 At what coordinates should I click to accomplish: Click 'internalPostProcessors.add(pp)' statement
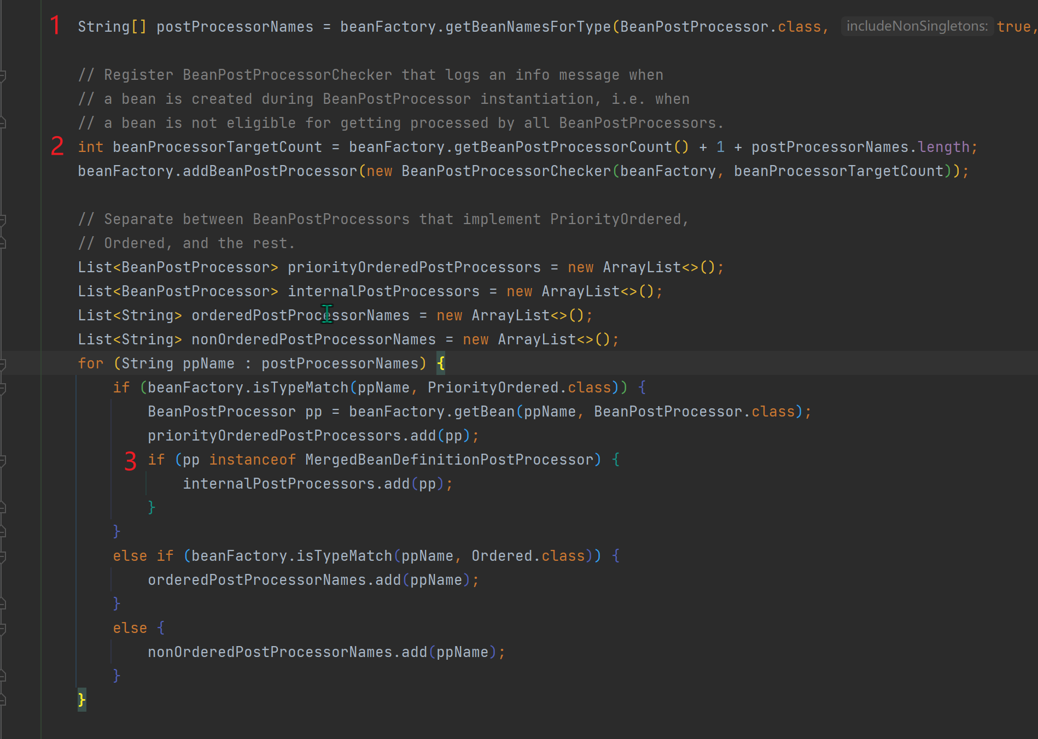[318, 484]
